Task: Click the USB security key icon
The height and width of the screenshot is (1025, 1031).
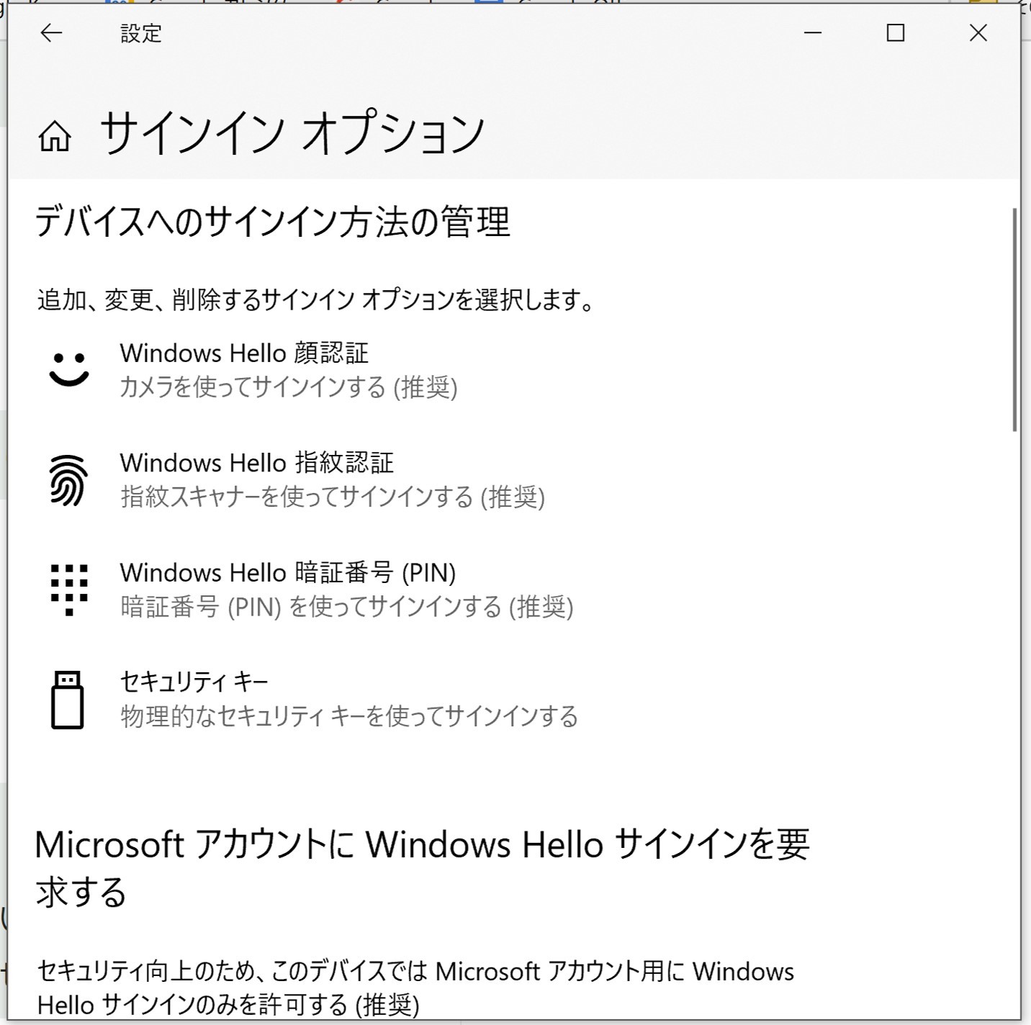Action: pos(68,700)
